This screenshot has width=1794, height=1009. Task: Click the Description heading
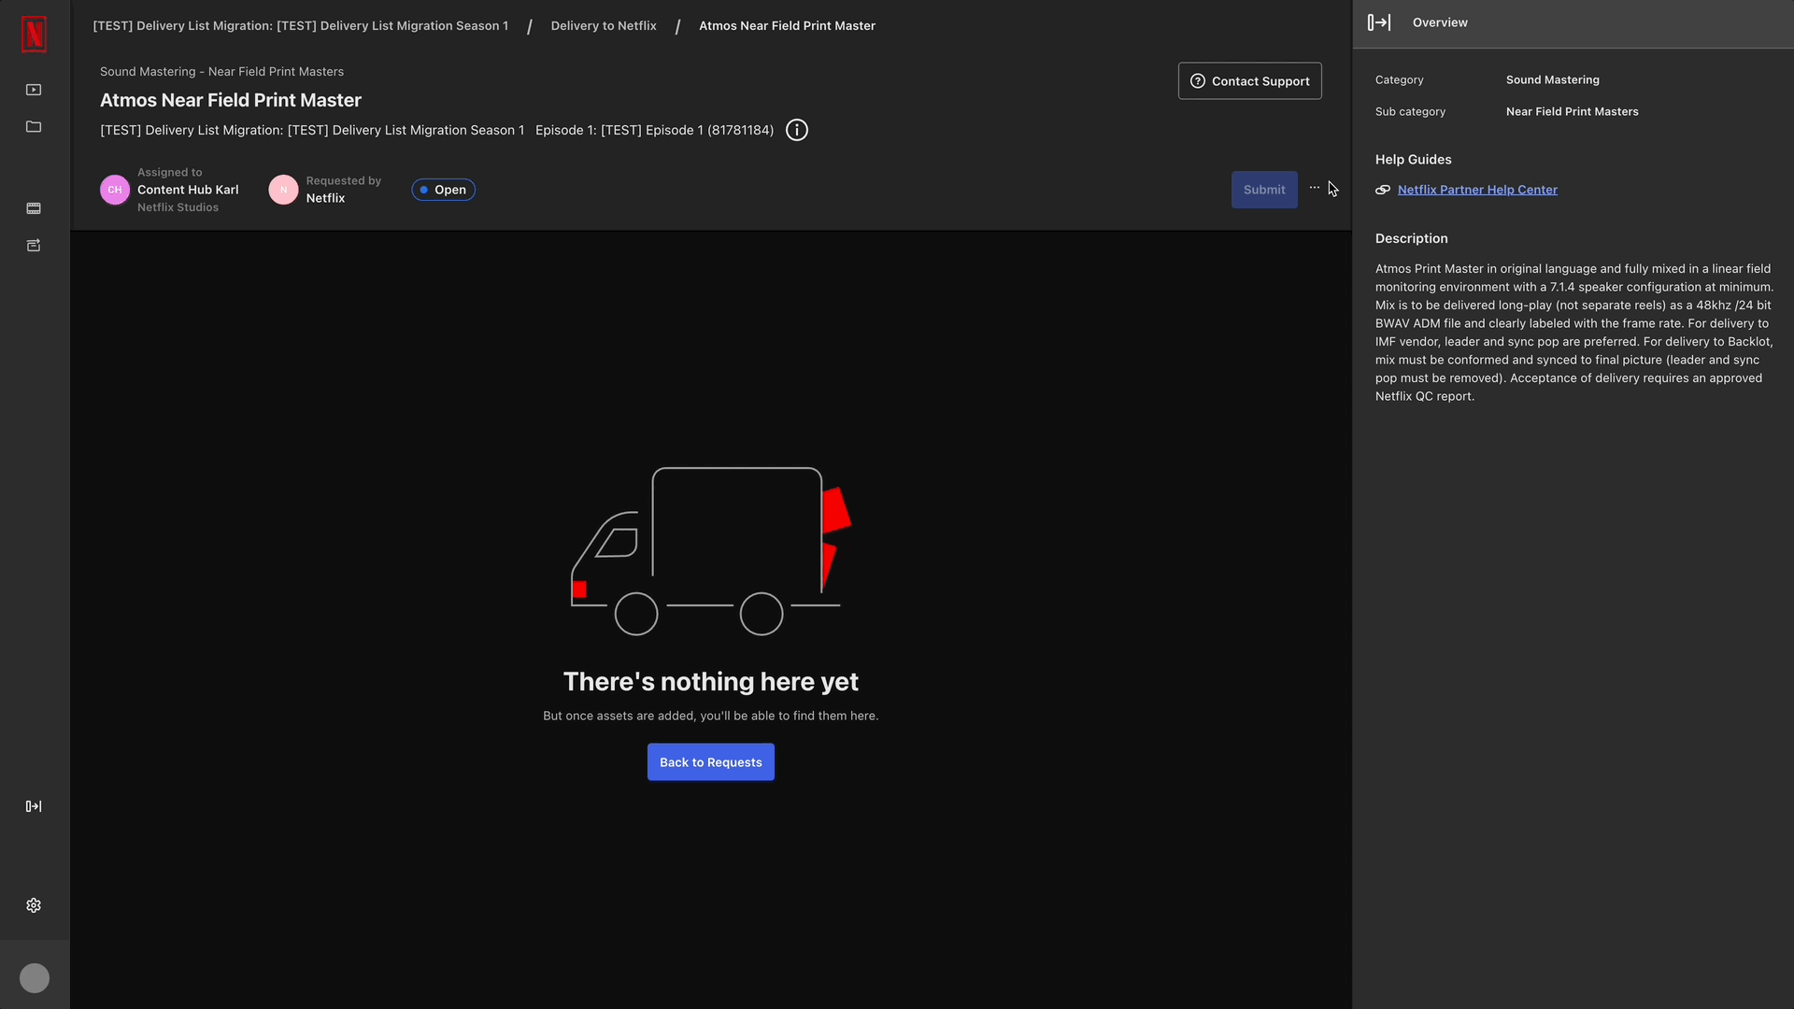[1412, 238]
